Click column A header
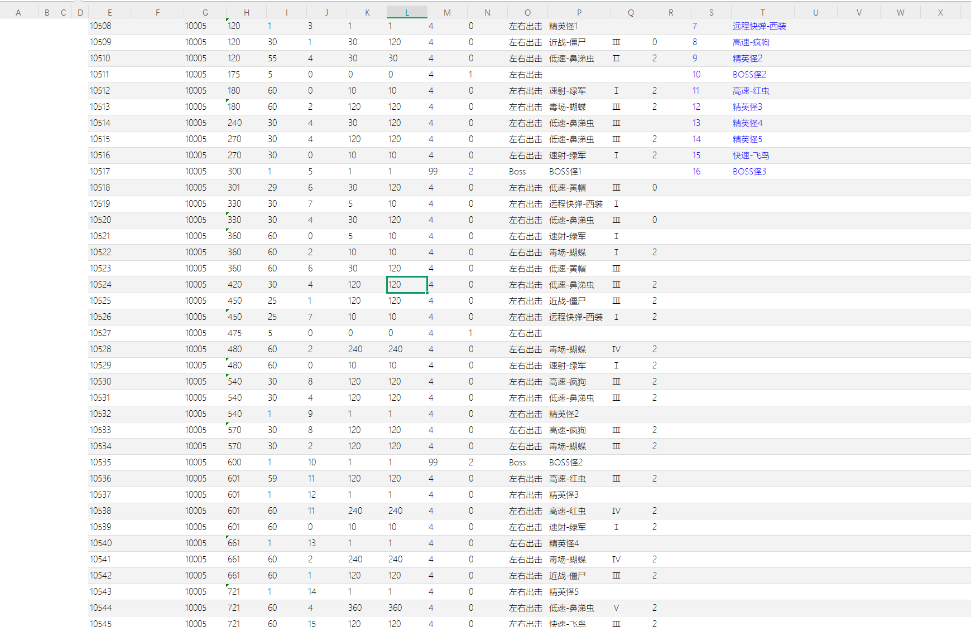Viewport: 971px width, 627px height. click(18, 12)
